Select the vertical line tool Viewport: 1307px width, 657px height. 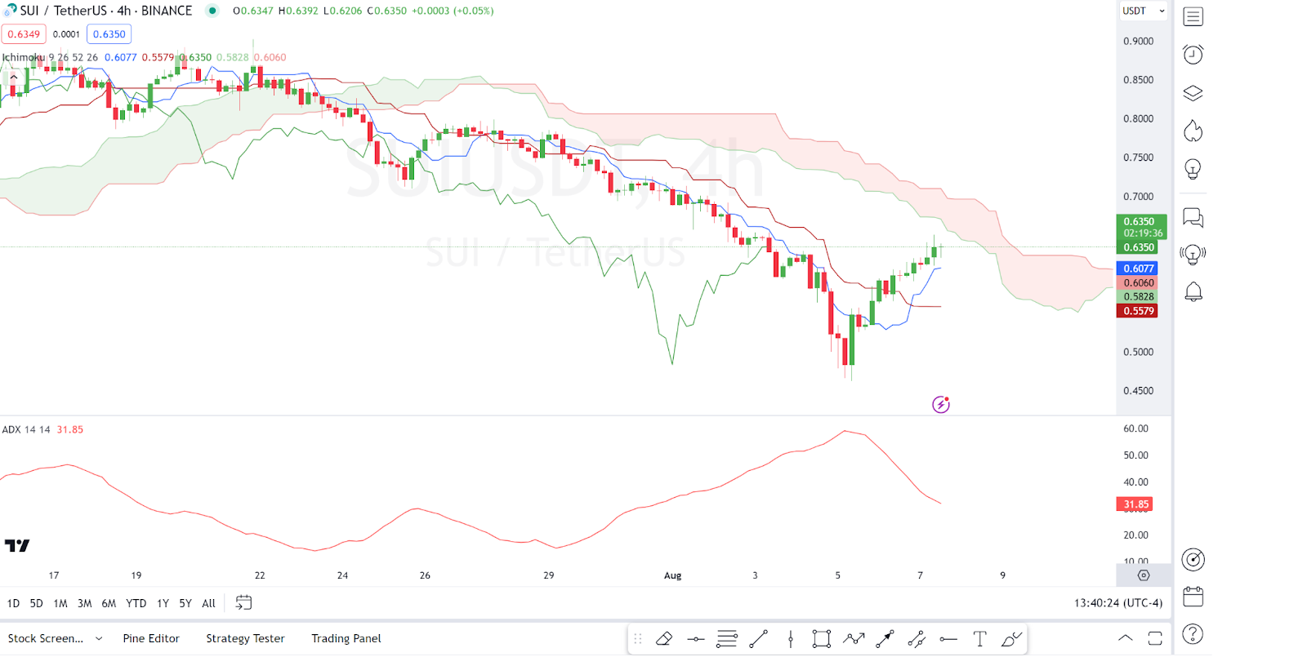click(x=790, y=639)
